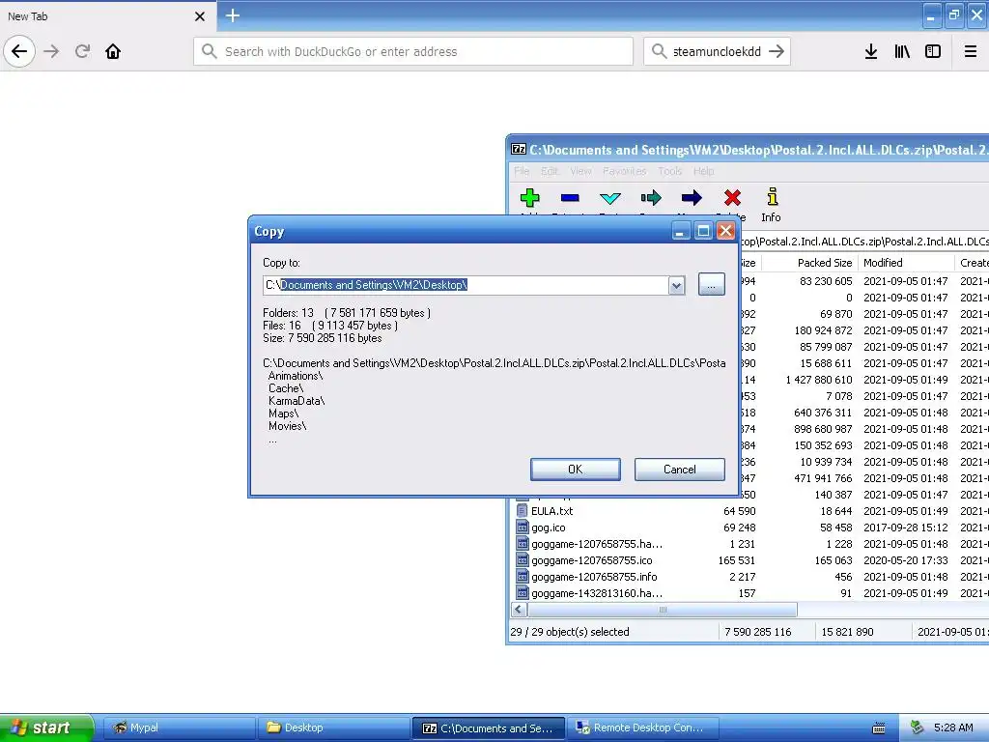989x742 pixels.
Task: Reload the page with the refresh icon
Action: [82, 51]
